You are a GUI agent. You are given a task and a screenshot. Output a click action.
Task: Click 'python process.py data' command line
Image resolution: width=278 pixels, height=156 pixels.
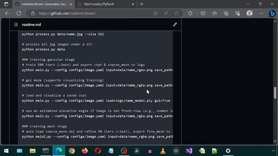coord(43,49)
